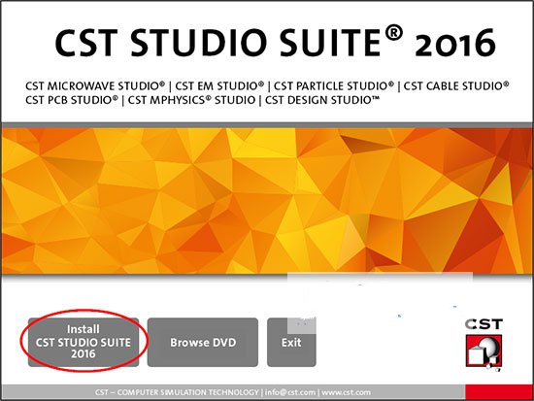Click the Install CST STUDIO SUITE 2016 button
The height and width of the screenshot is (401, 534).
[83, 342]
